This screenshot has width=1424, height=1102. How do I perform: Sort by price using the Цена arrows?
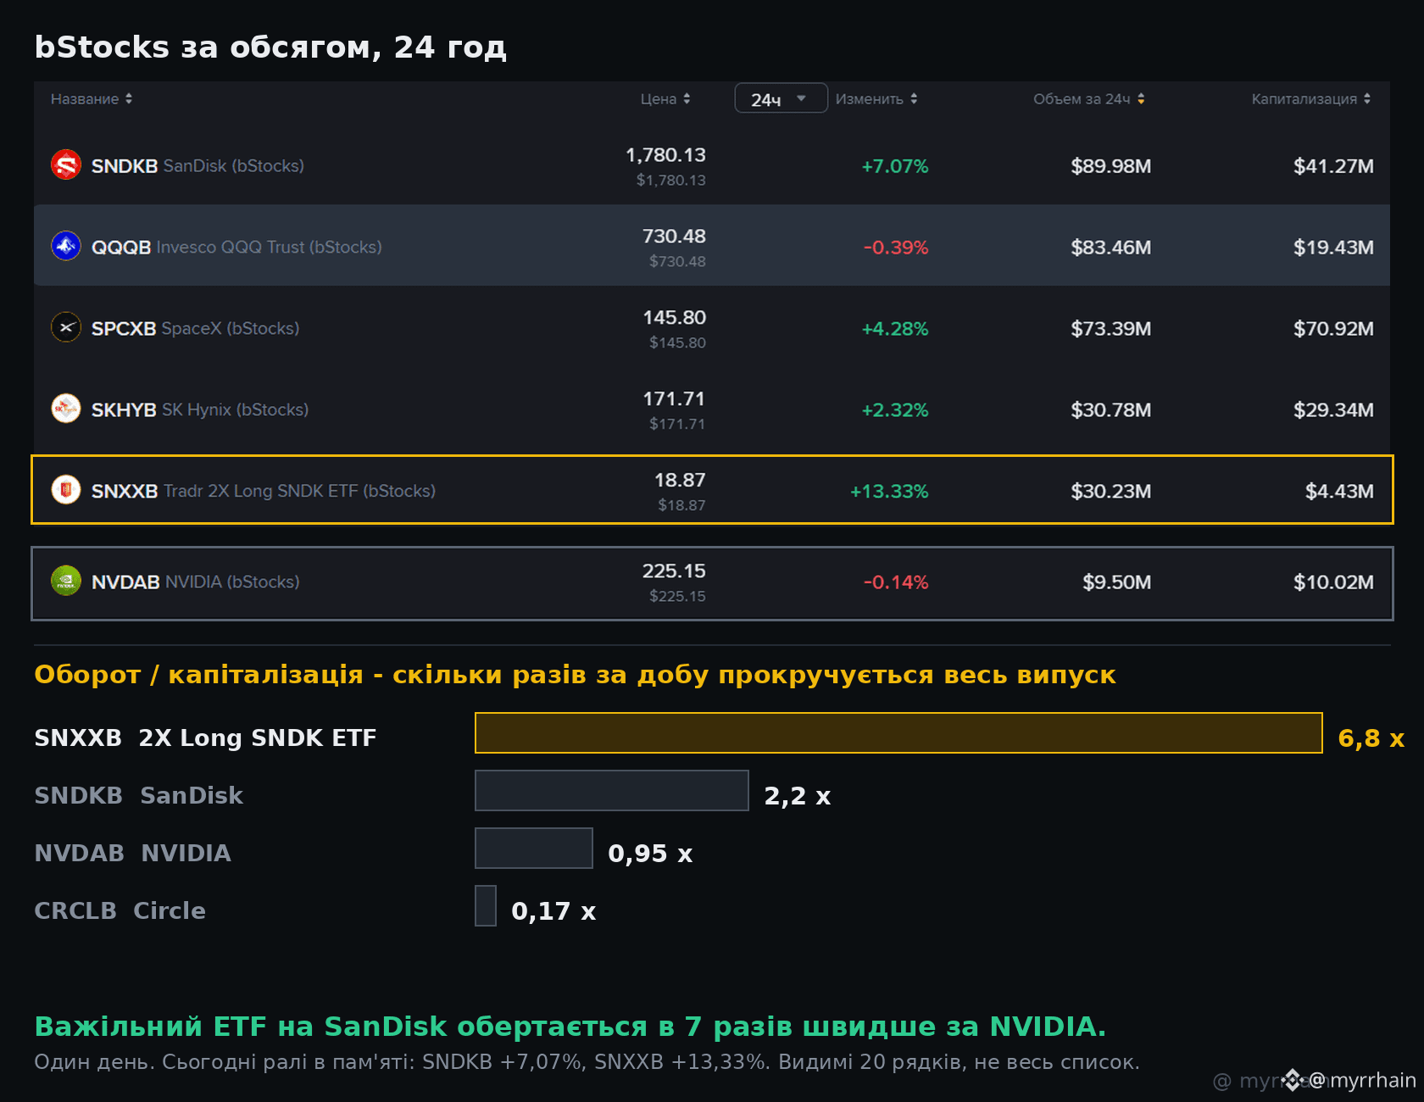pyautogui.click(x=687, y=98)
